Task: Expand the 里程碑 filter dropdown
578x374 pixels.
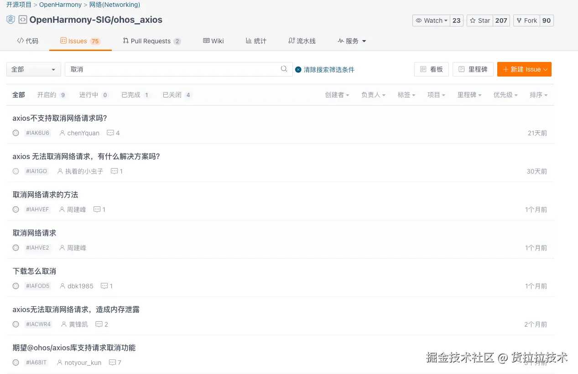Action: 469,95
